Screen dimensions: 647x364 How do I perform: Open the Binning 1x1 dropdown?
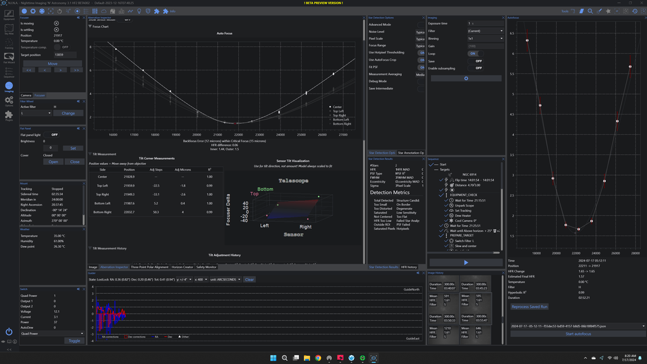(x=485, y=39)
